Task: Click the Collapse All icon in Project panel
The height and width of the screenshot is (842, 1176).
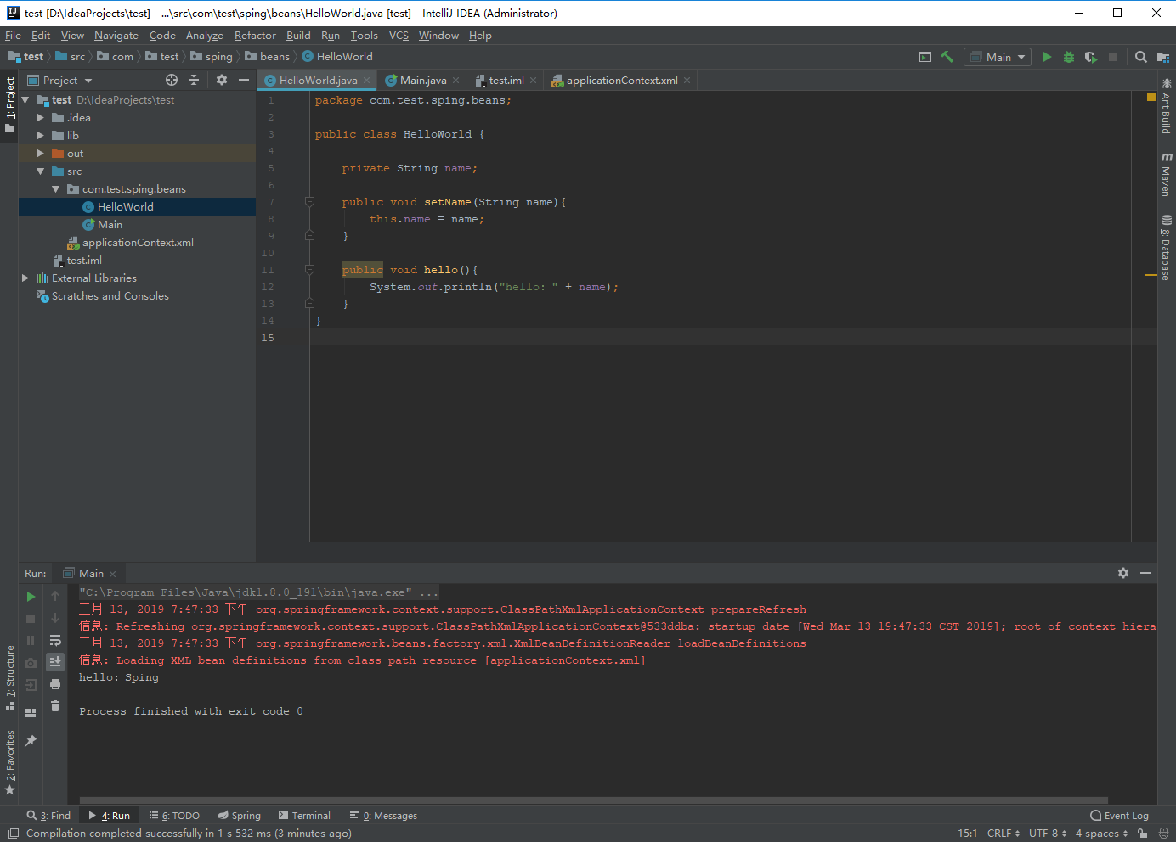Action: [194, 80]
